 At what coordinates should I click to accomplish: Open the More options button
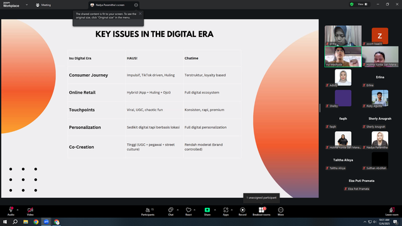tap(281, 212)
